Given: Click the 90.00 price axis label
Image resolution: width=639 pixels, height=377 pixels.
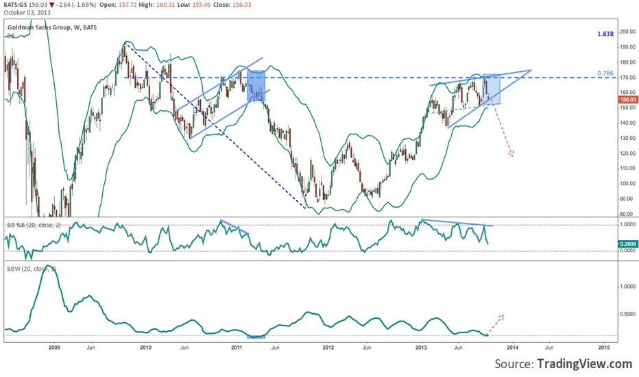Looking at the screenshot, I should [x=628, y=199].
